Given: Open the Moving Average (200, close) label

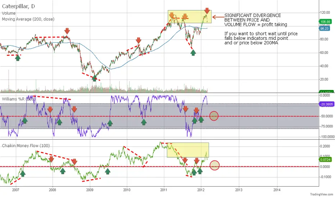Looking at the screenshot, I should (28, 19).
